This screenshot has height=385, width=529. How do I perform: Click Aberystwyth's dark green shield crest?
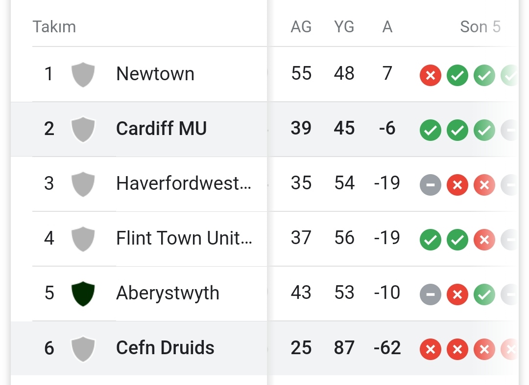pos(83,294)
